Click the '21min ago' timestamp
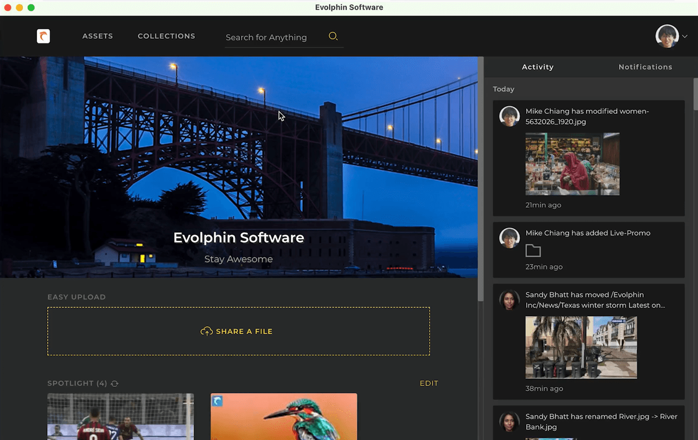This screenshot has width=698, height=440. 543,205
